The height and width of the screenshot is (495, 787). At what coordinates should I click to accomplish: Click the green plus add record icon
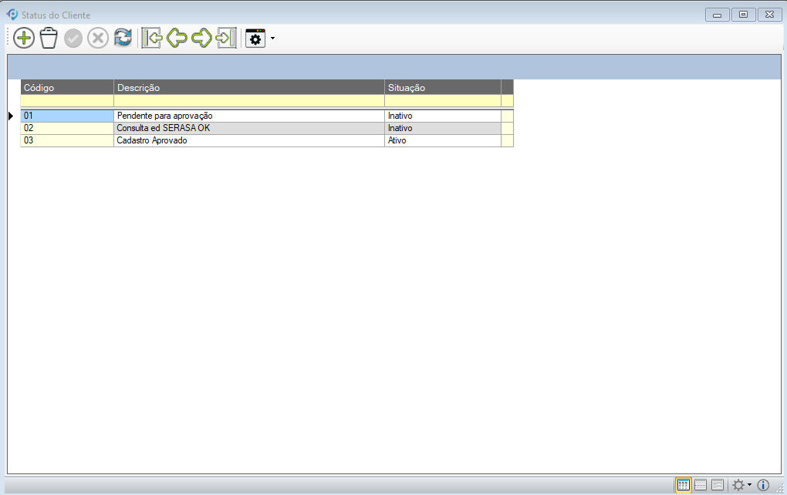point(24,38)
